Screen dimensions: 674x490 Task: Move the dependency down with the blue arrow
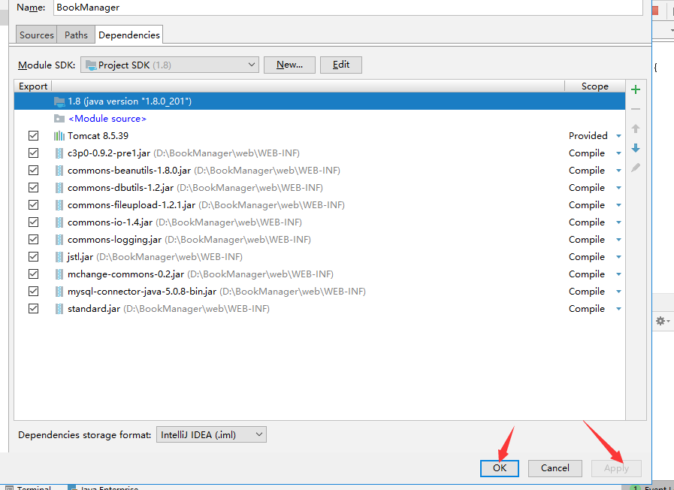pos(636,148)
